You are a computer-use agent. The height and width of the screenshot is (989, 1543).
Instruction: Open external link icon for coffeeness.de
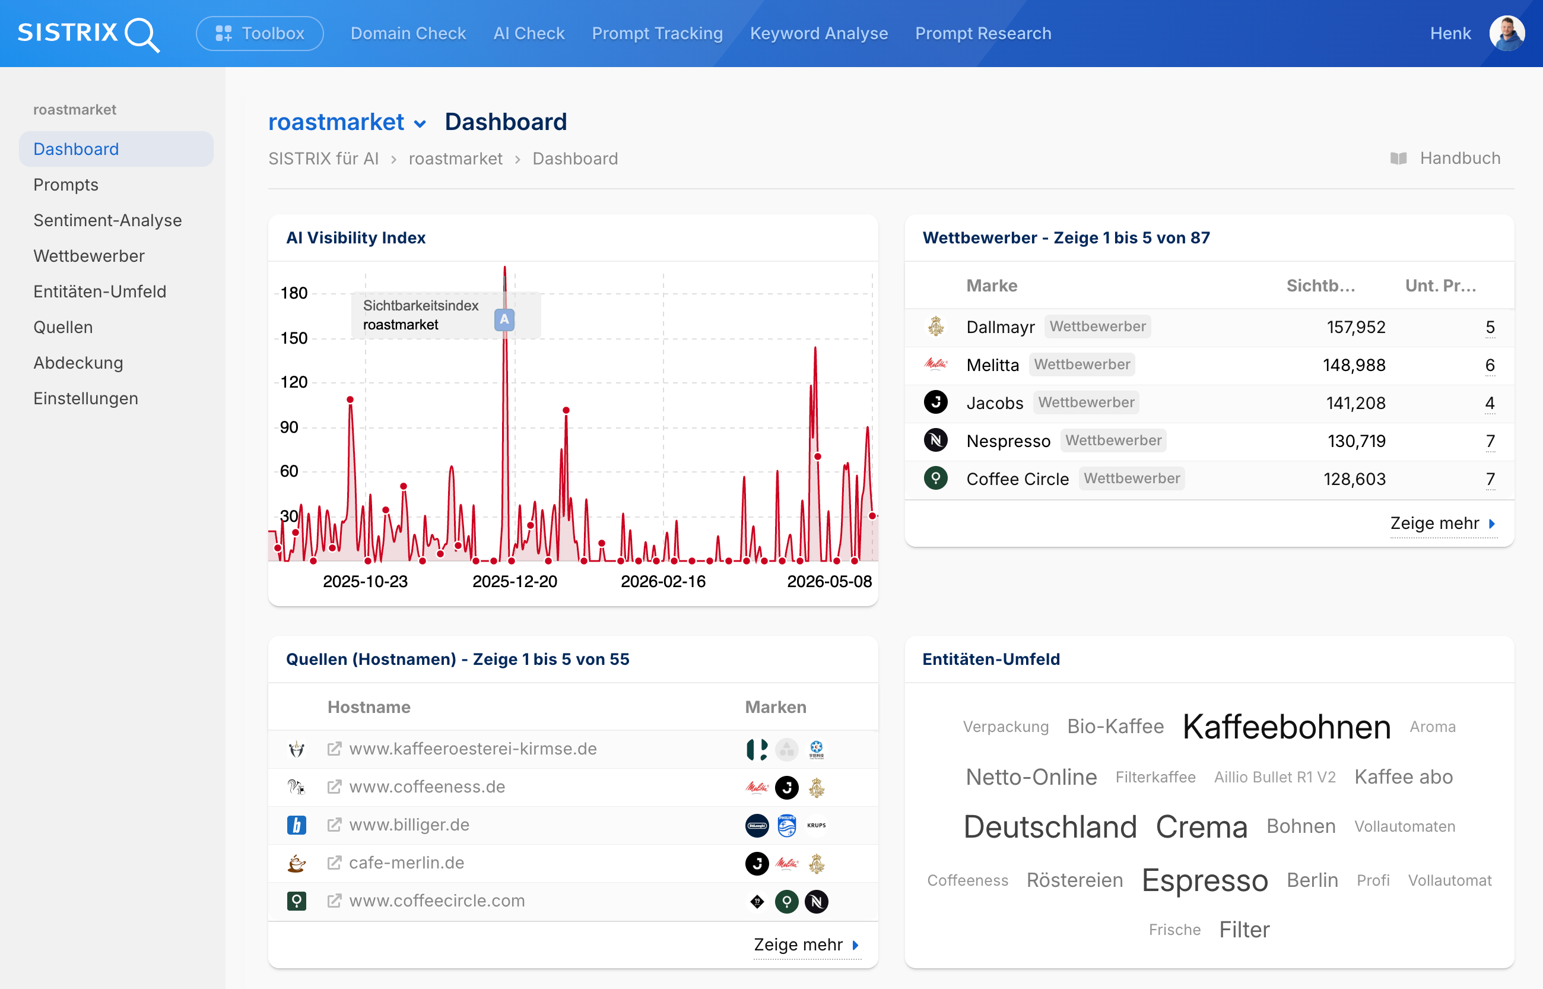coord(334,787)
